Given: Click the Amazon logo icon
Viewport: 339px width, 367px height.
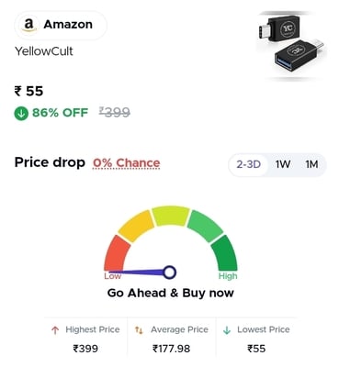Looking at the screenshot, I should pyautogui.click(x=29, y=25).
